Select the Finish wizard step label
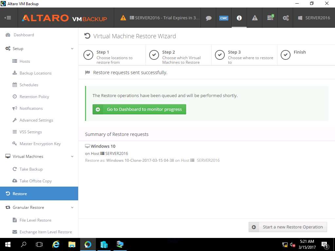Image resolution: width=335 pixels, height=251 pixels. (x=300, y=52)
